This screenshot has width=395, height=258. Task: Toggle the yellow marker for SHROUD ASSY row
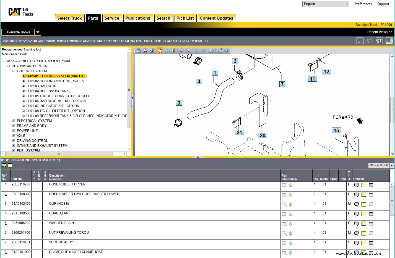363,243
